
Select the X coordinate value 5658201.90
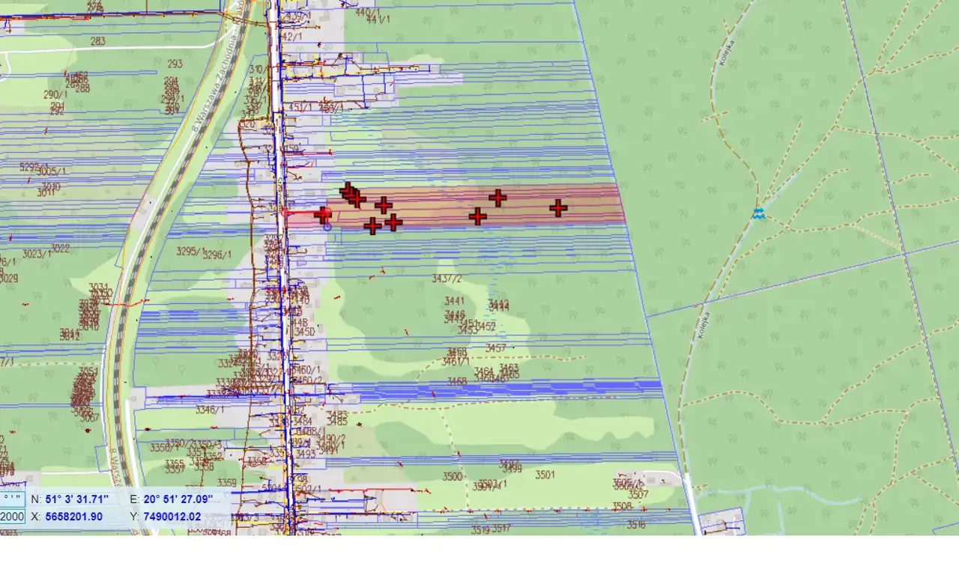pyautogui.click(x=74, y=517)
